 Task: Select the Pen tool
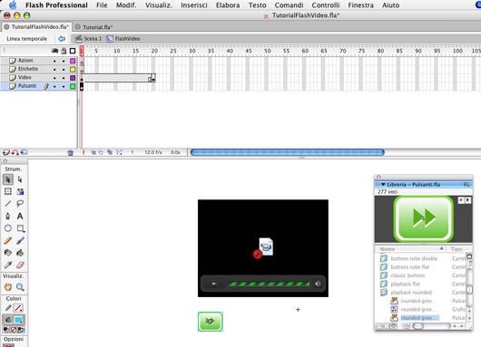(8, 217)
